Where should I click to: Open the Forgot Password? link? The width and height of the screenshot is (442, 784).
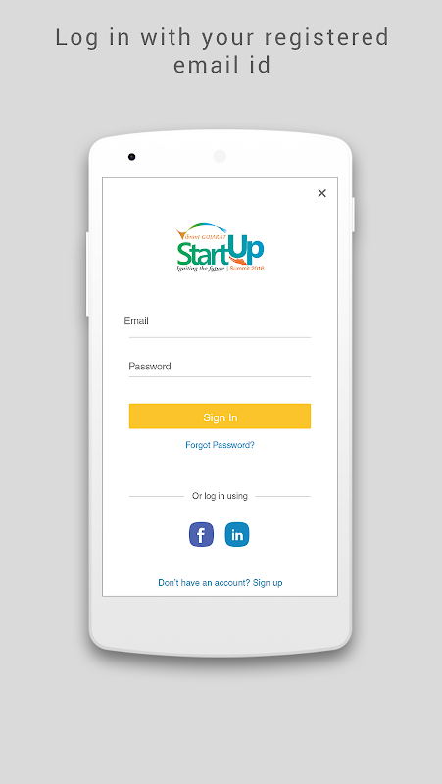click(x=220, y=445)
